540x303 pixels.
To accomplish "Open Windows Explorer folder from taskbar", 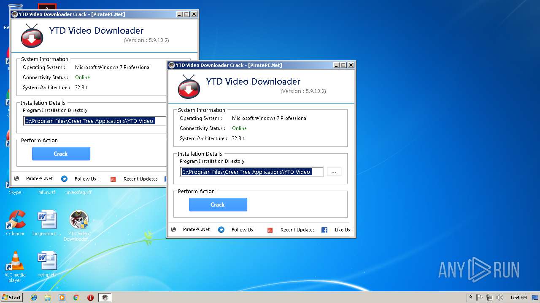I will pos(48,298).
